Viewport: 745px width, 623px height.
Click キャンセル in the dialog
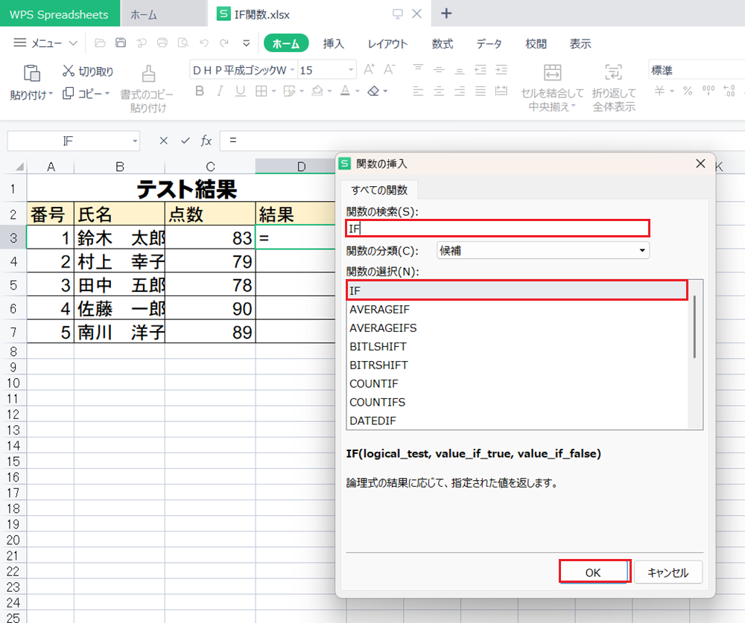[x=668, y=572]
